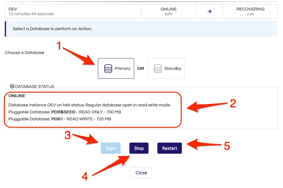Image resolution: width=283 pixels, height=188 pixels.
Task: Switch database choice from Primary to Standby
Action: (x=166, y=68)
